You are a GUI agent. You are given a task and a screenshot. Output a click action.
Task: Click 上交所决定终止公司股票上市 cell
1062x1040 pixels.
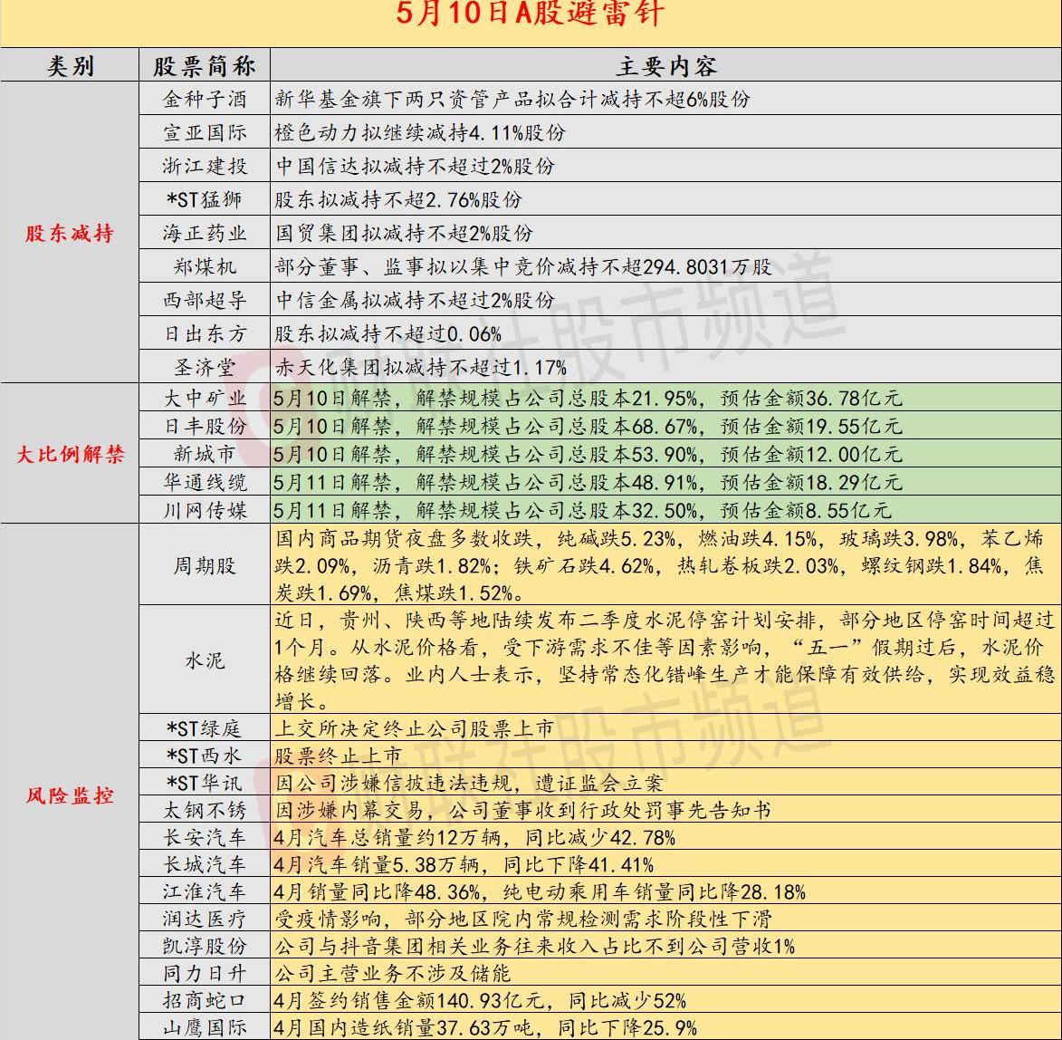click(x=665, y=727)
